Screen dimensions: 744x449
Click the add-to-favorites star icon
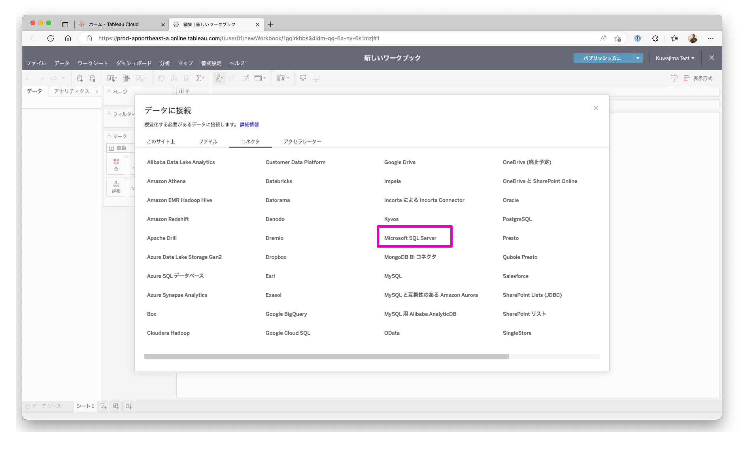click(617, 38)
